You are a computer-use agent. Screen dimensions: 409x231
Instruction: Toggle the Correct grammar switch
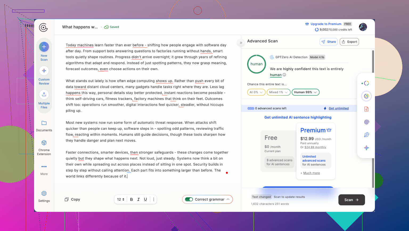189,199
